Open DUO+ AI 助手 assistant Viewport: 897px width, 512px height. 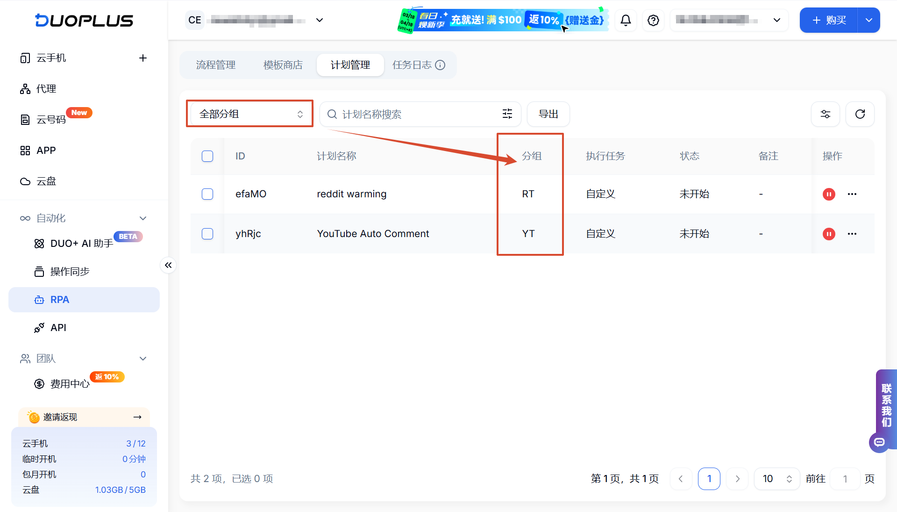[82, 244]
